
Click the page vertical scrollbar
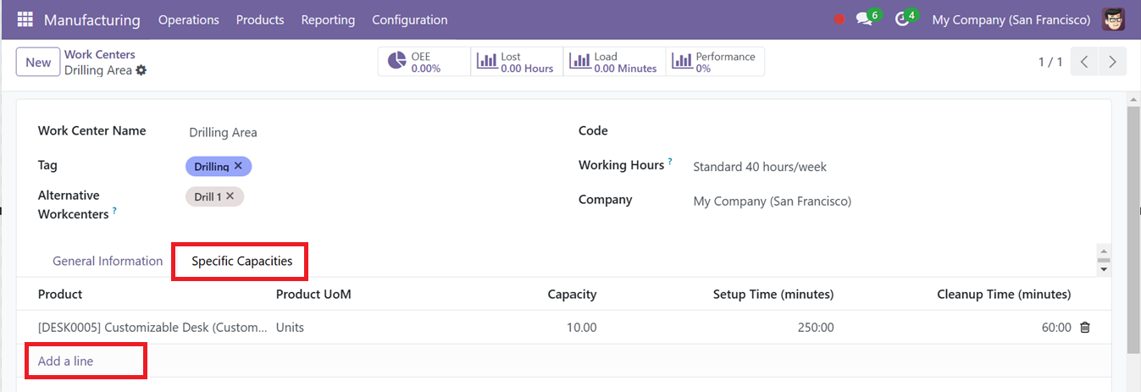tap(1133, 229)
